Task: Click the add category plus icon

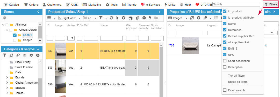Action: point(38,55)
